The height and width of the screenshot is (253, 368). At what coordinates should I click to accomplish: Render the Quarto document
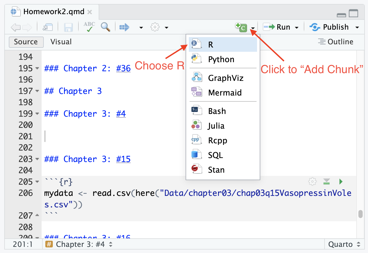(x=124, y=27)
